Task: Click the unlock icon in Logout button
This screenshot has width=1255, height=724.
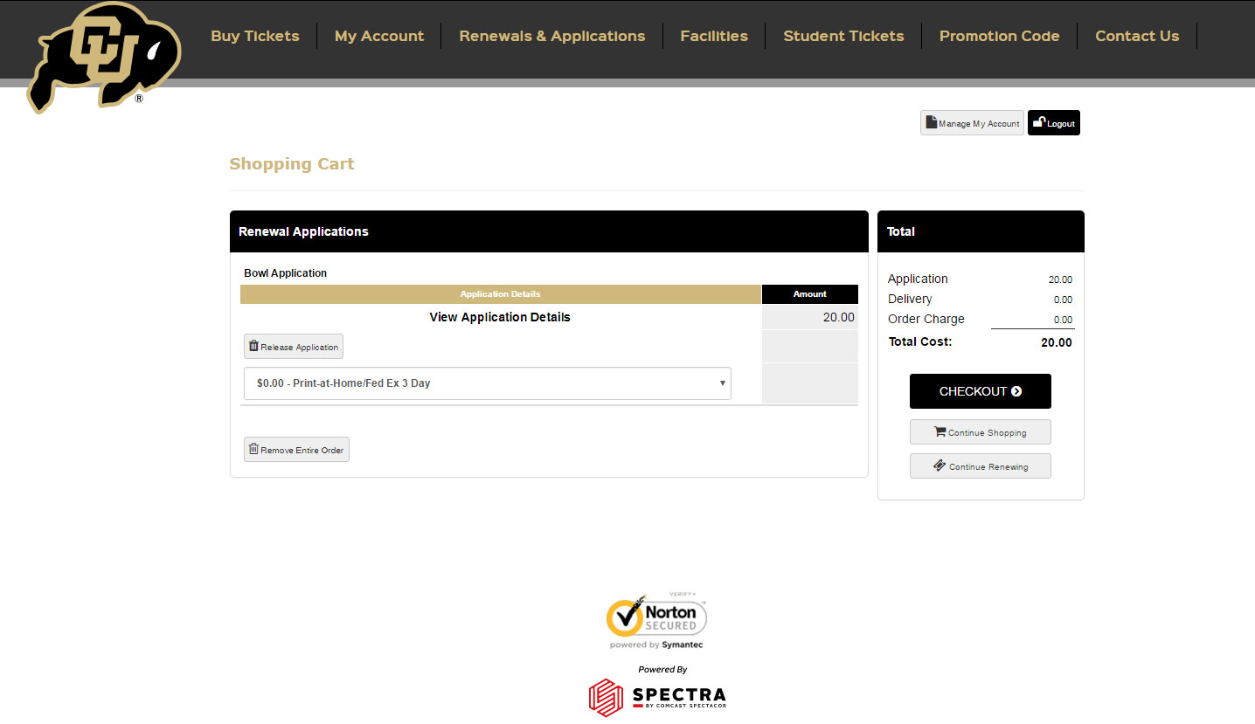Action: (x=1039, y=122)
